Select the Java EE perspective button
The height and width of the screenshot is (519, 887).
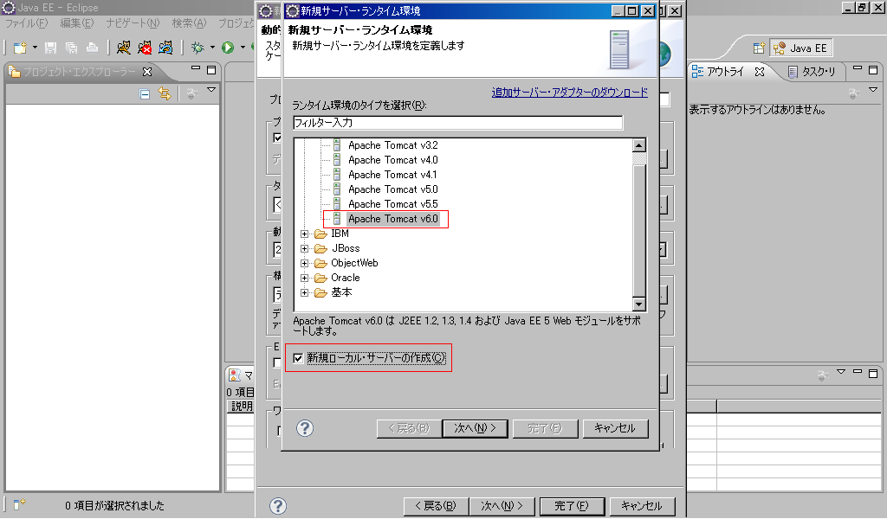point(801,48)
